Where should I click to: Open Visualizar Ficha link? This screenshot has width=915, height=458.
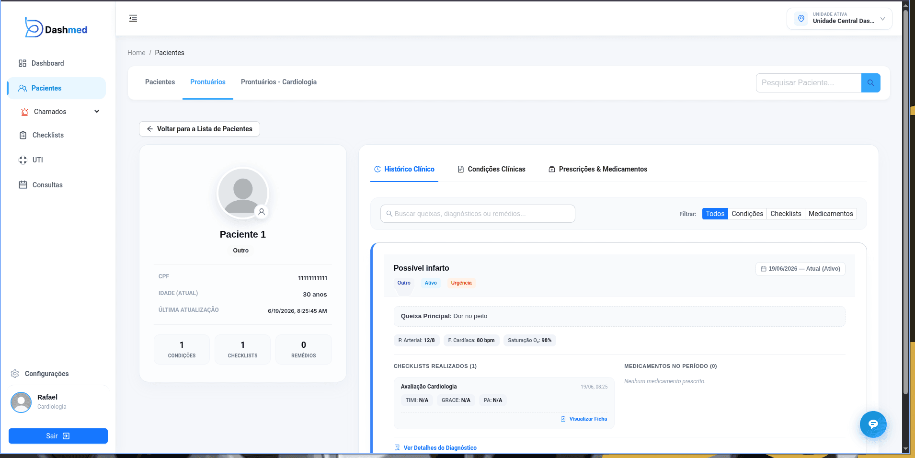(x=583, y=419)
